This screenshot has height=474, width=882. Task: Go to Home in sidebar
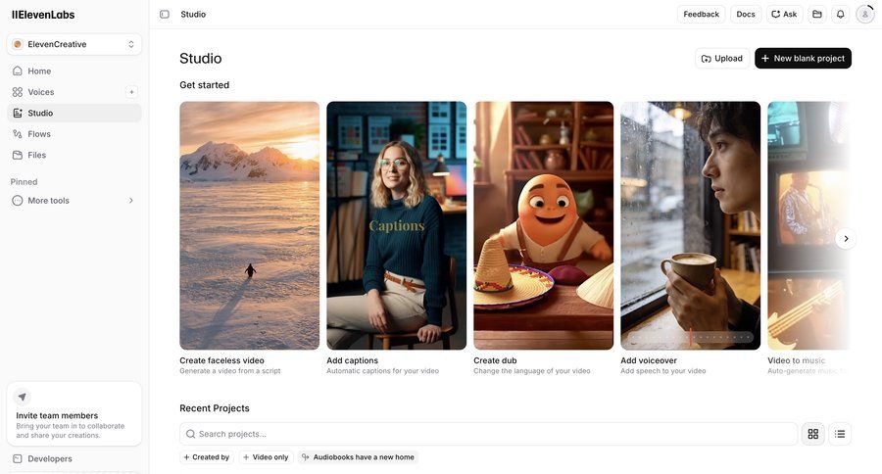point(74,71)
